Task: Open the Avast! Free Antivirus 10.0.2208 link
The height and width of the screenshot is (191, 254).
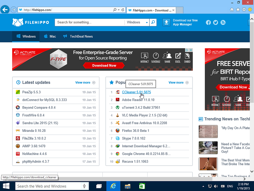Action: tap(145, 123)
